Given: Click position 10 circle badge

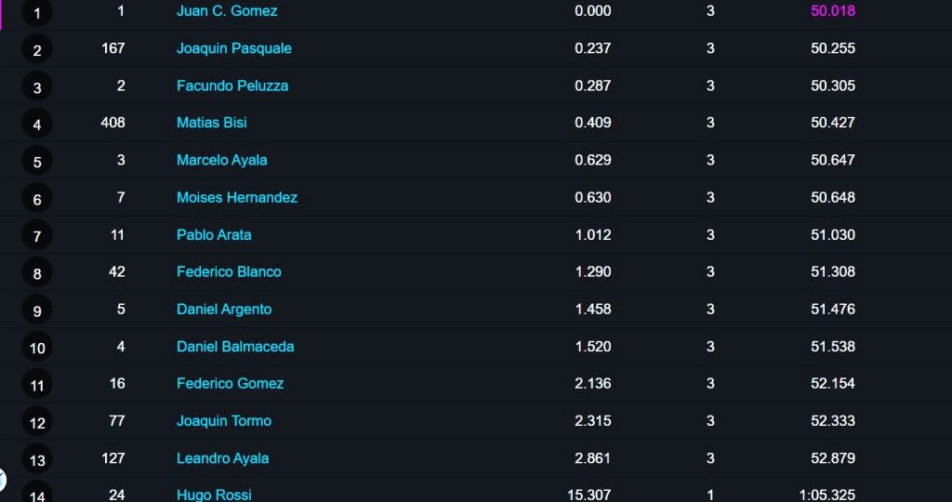Looking at the screenshot, I should tap(37, 348).
